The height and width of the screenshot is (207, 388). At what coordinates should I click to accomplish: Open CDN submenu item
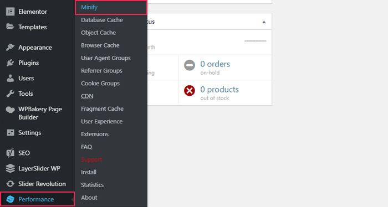coord(87,96)
